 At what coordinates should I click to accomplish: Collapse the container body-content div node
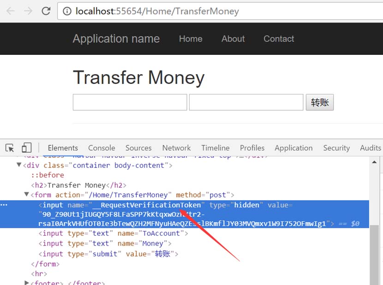[x=19, y=165]
